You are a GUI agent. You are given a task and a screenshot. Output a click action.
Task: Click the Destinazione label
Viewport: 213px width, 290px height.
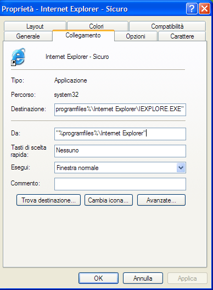coord(29,109)
